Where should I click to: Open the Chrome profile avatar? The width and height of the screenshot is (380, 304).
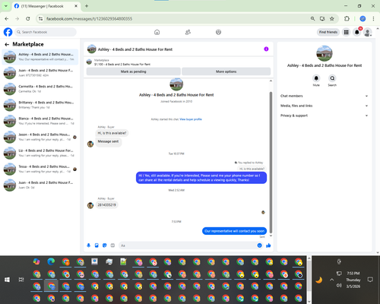(x=363, y=19)
